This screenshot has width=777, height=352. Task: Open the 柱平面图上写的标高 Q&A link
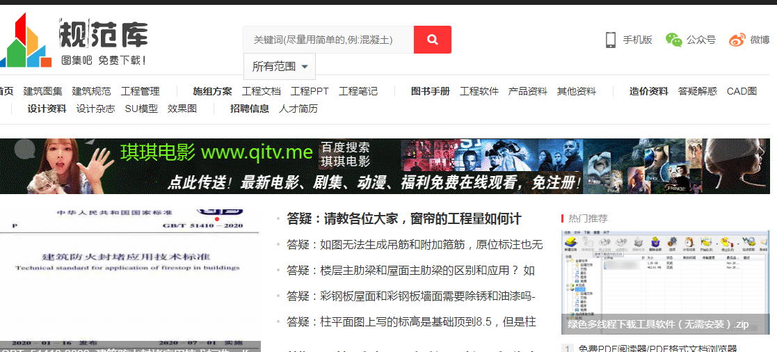point(411,322)
